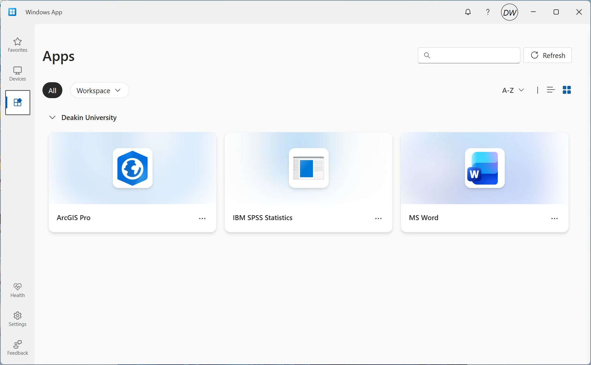Open the A-Z sort dropdown
Screen dimensions: 591x365
[x=513, y=90]
